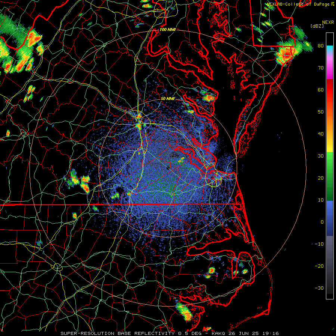Click the -30 value on the dBZ scale
The height and width of the screenshot is (336, 336).
[319, 288]
